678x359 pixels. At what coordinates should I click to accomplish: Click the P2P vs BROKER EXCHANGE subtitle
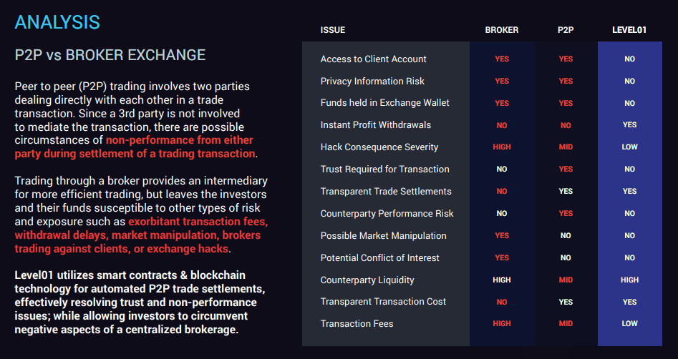click(x=110, y=55)
